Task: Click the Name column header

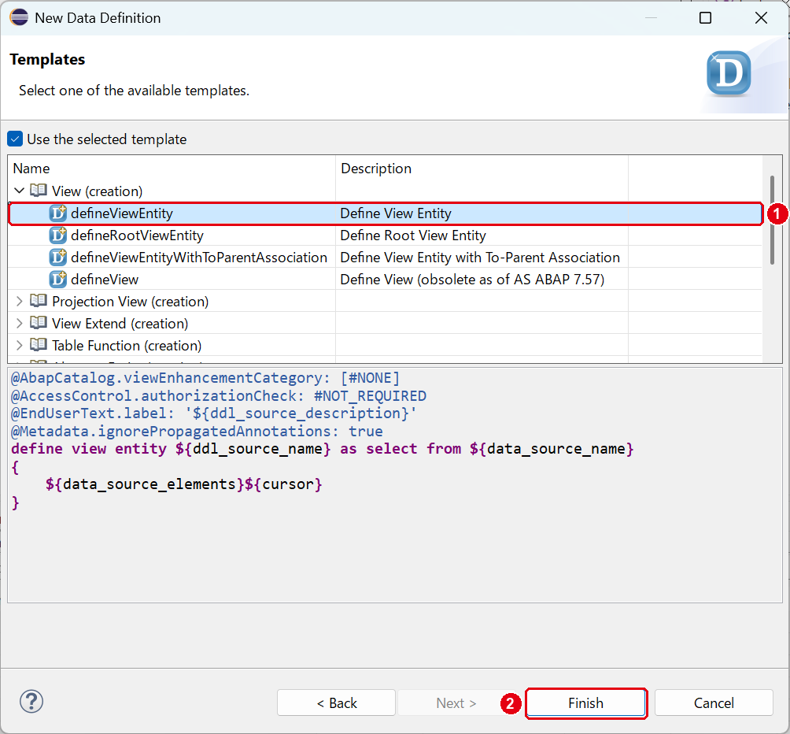Action: 172,169
